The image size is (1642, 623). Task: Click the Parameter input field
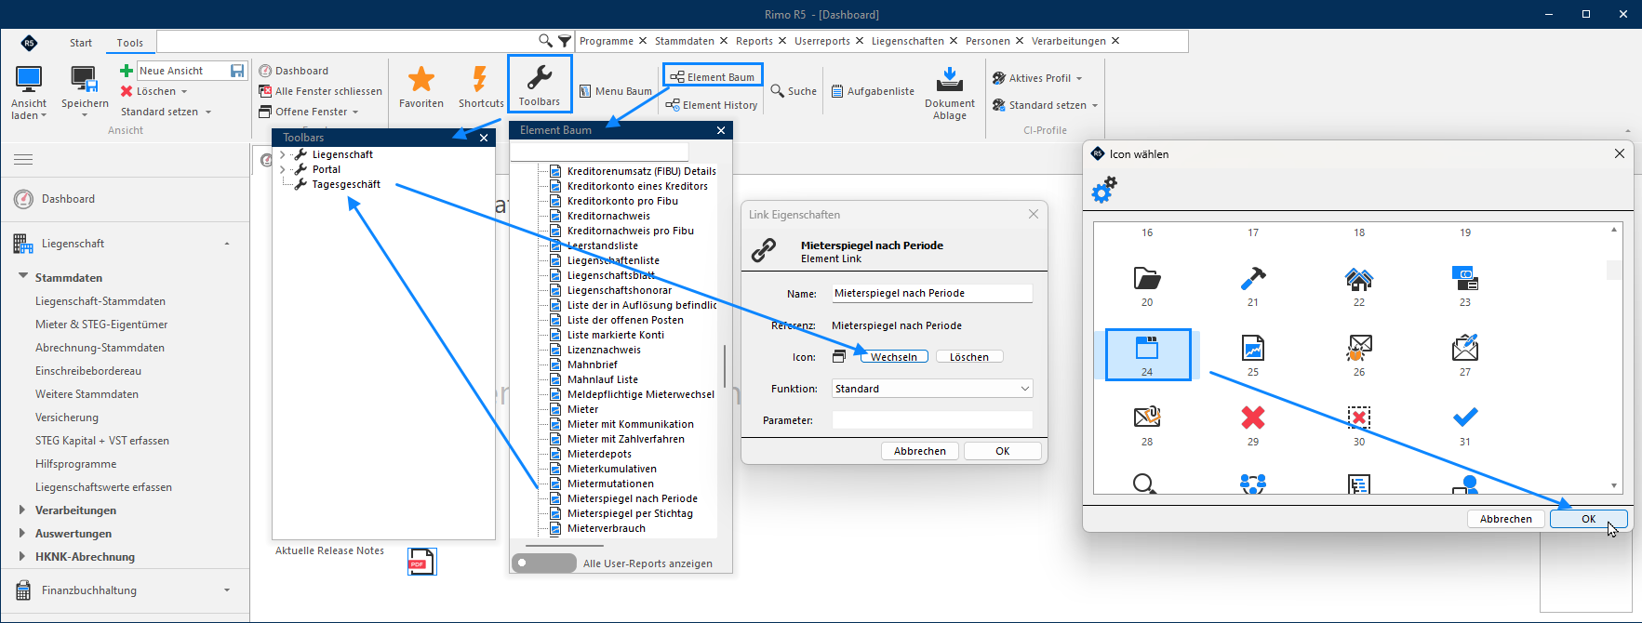(x=932, y=420)
